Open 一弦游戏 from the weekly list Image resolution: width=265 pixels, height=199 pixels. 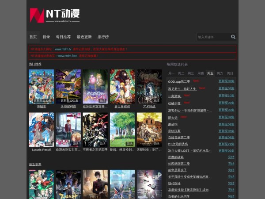pyautogui.click(x=174, y=96)
